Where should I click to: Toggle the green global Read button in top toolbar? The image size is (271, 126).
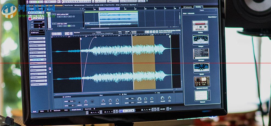tap(38, 2)
